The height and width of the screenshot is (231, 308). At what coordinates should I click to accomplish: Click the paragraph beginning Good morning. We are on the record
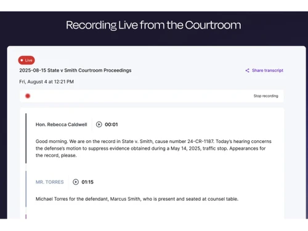(x=153, y=148)
